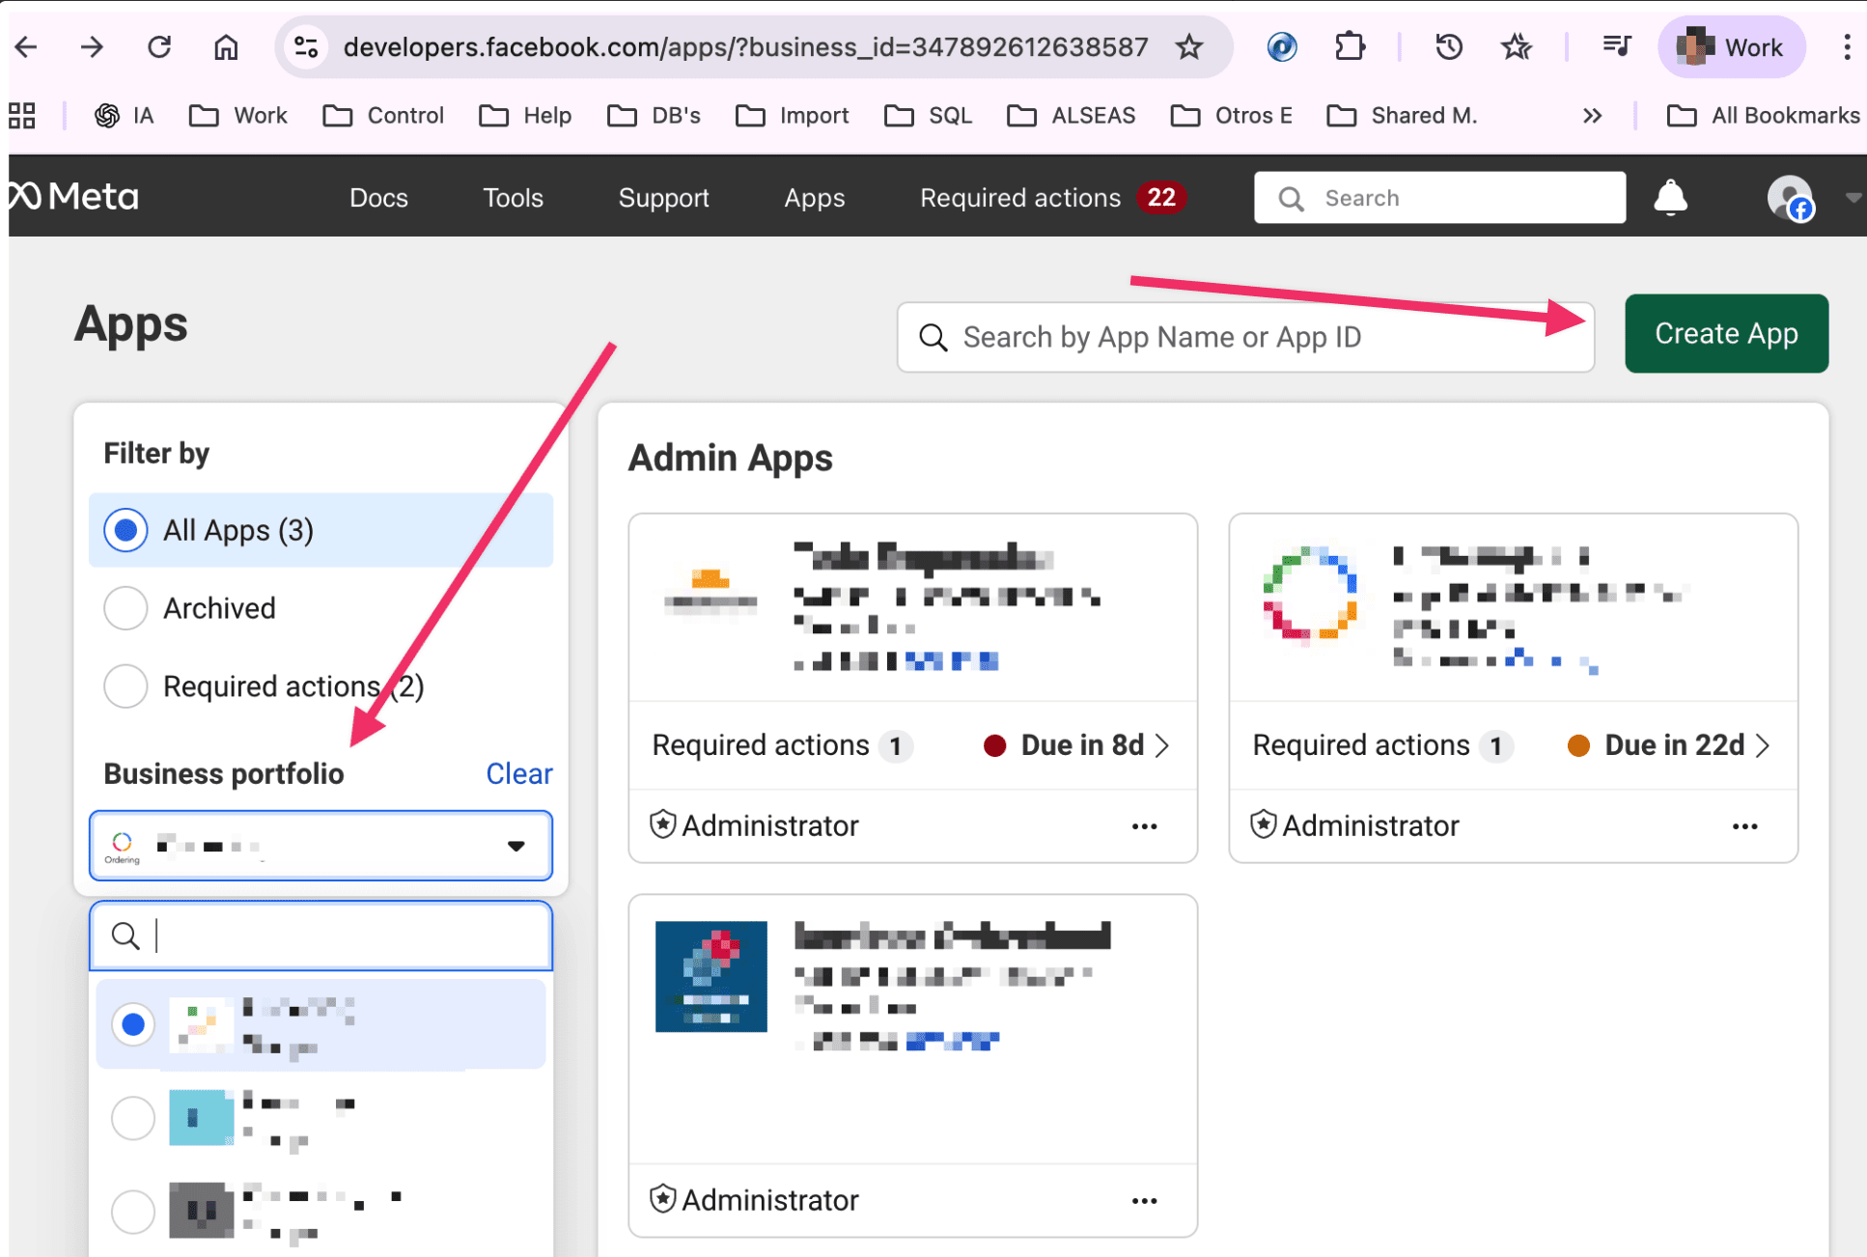Image resolution: width=1867 pixels, height=1257 pixels.
Task: Show more bookmarks with the double chevron
Action: [1592, 116]
